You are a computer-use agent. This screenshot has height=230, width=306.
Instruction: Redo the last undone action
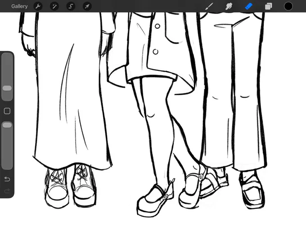click(x=7, y=191)
